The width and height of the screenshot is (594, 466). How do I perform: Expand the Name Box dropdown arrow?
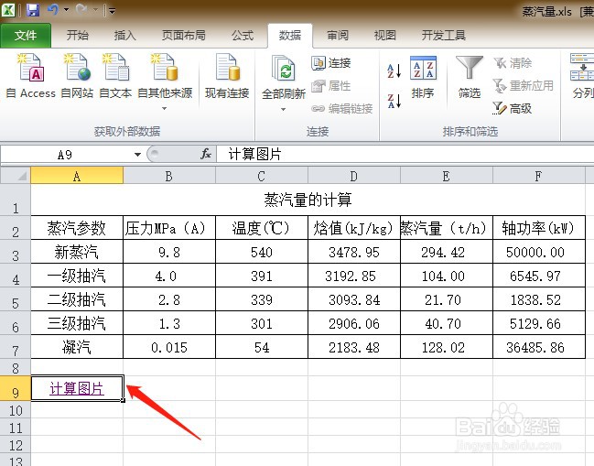(137, 155)
